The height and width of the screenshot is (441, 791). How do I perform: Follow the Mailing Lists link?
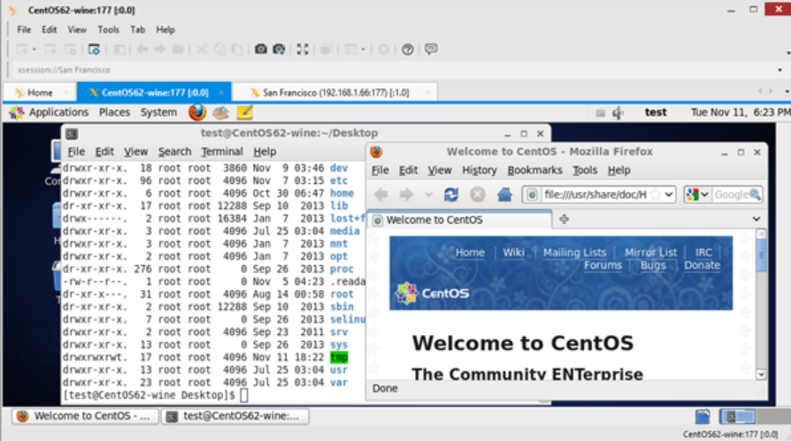pyautogui.click(x=574, y=253)
